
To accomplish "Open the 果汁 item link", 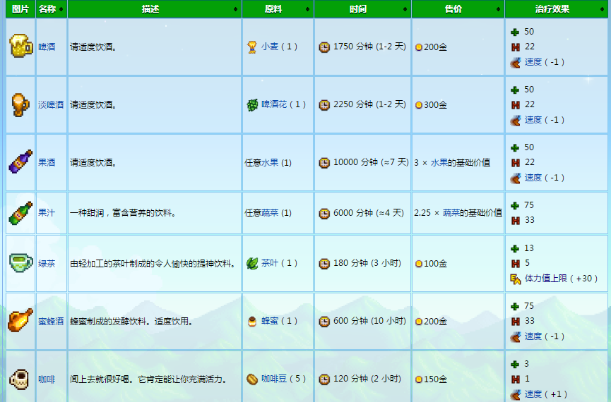I will point(47,213).
